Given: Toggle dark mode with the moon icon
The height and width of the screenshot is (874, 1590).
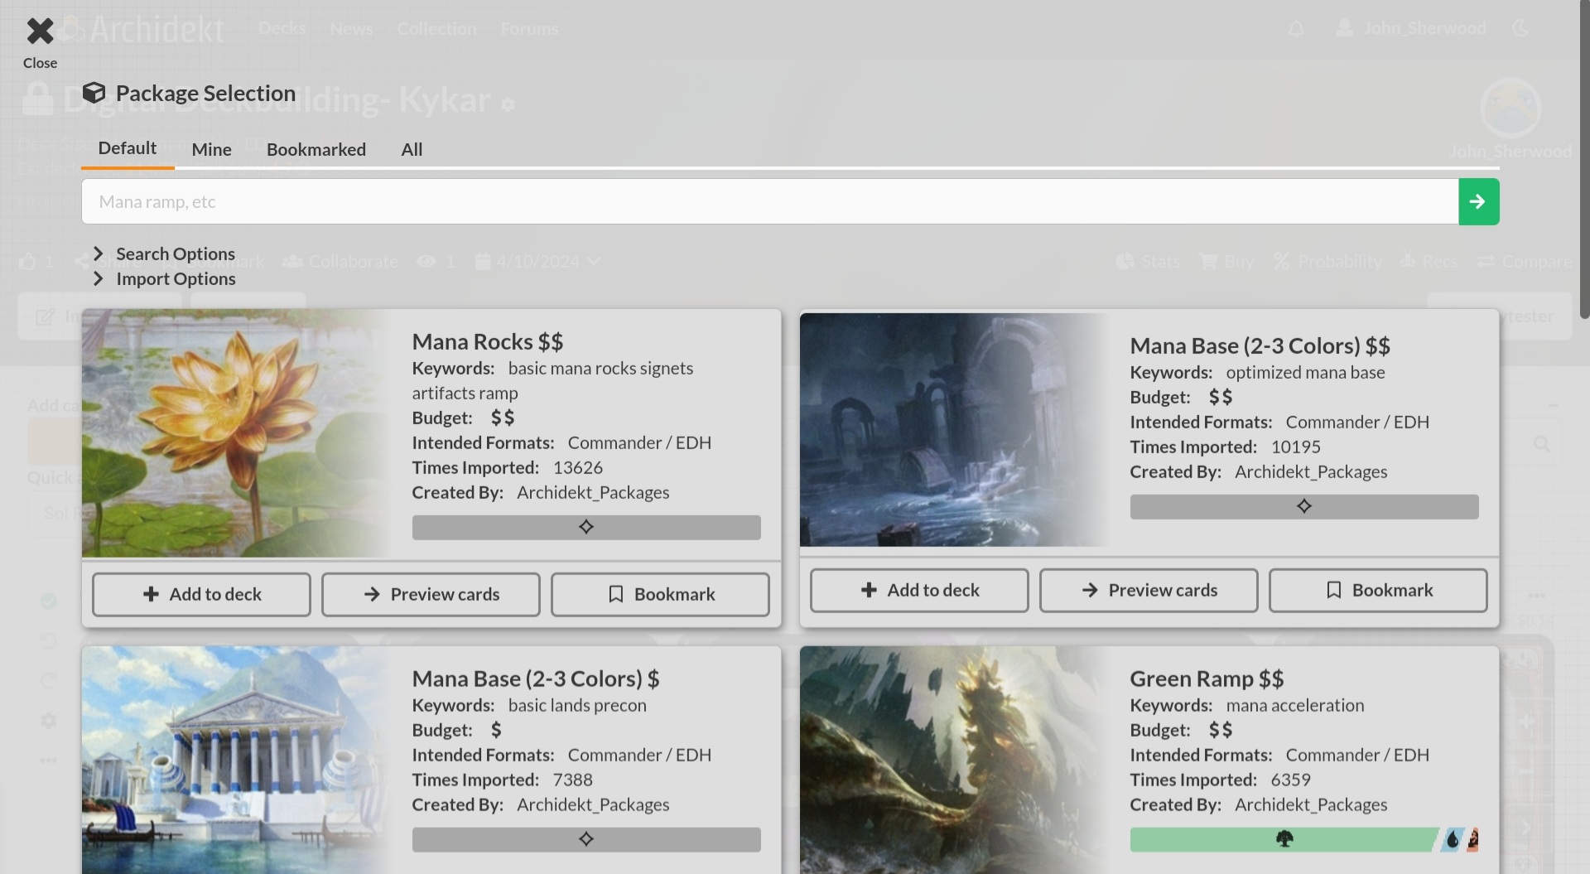Looking at the screenshot, I should [x=1521, y=28].
